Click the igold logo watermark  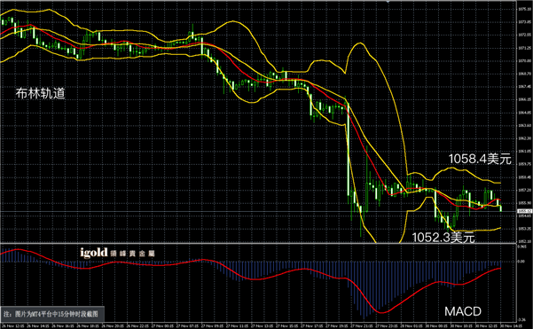pyautogui.click(x=118, y=253)
